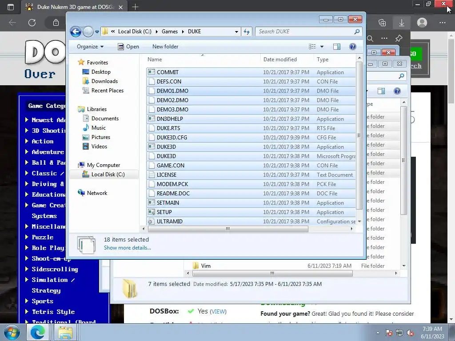The image size is (455, 341).
Task: Change the view with the view icon
Action: 312,47
